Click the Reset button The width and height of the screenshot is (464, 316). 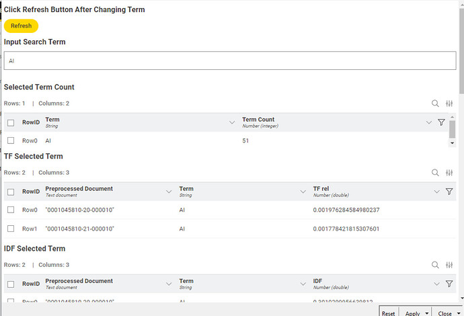pos(389,313)
